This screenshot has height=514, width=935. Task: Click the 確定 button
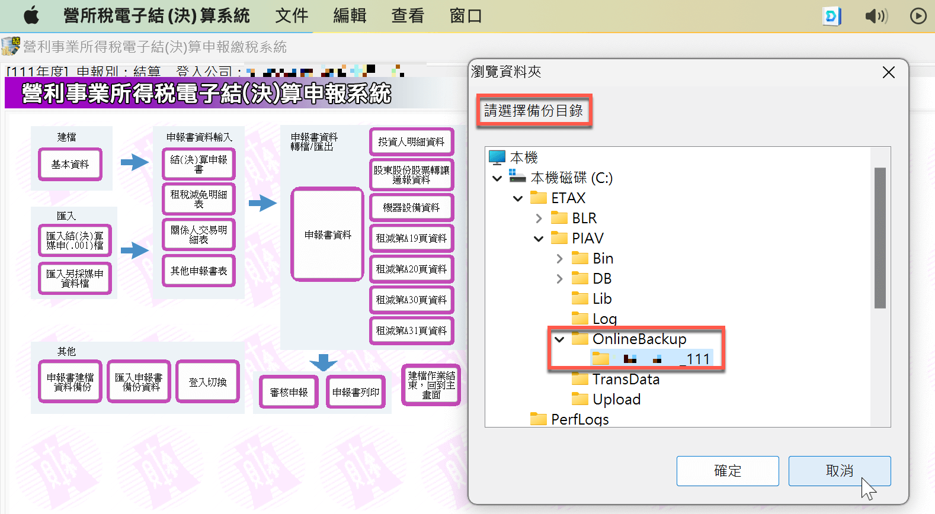click(x=728, y=471)
